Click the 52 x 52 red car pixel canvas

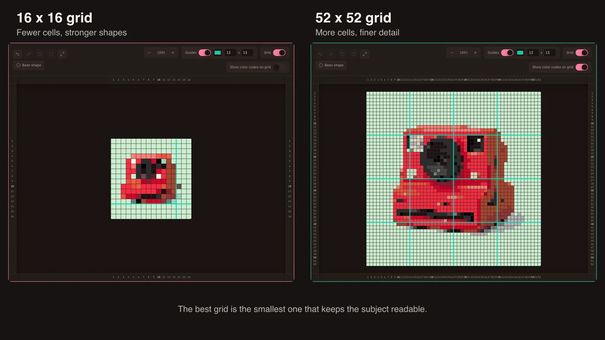click(454, 179)
